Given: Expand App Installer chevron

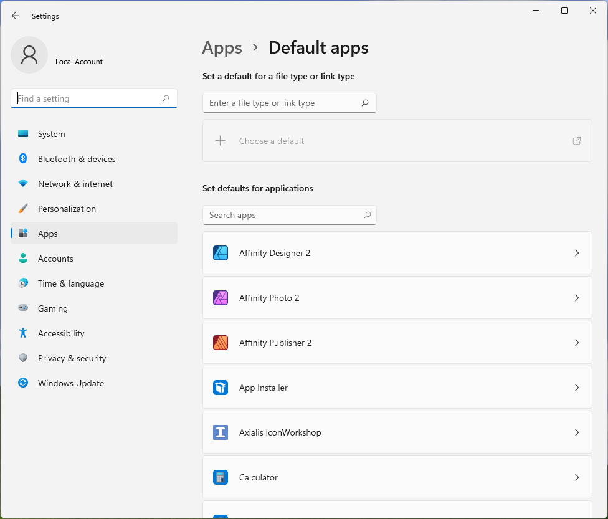Looking at the screenshot, I should 577,388.
